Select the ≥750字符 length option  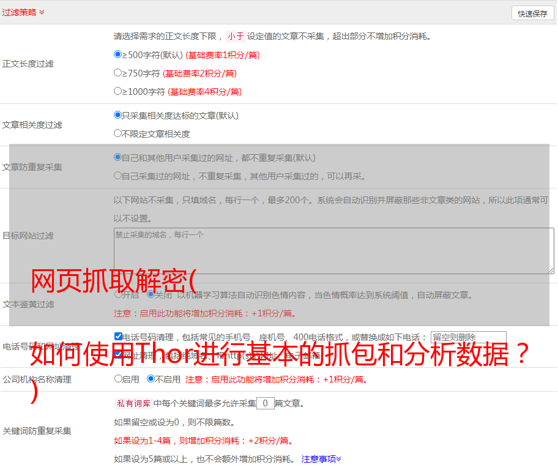click(117, 73)
